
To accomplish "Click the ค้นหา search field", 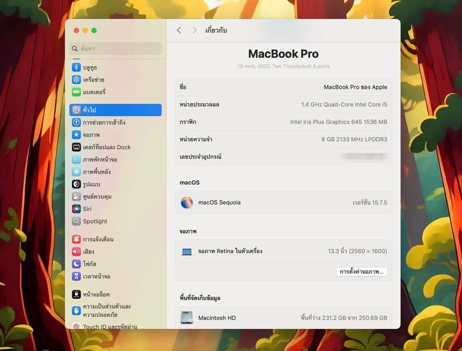I will coord(115,48).
